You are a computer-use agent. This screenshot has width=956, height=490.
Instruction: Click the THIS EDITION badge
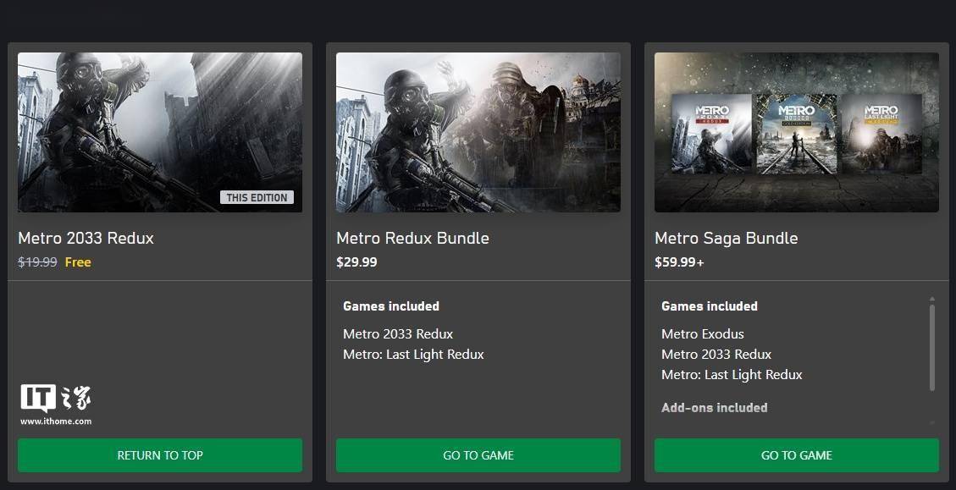[x=257, y=197]
